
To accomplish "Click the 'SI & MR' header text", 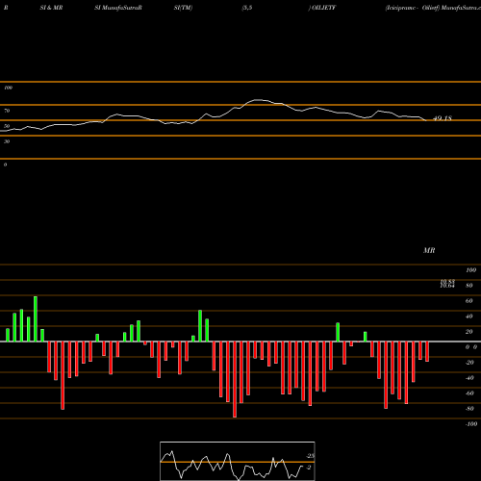I will (x=51, y=8).
